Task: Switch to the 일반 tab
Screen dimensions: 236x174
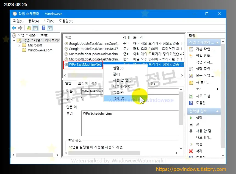Action: 68,83
